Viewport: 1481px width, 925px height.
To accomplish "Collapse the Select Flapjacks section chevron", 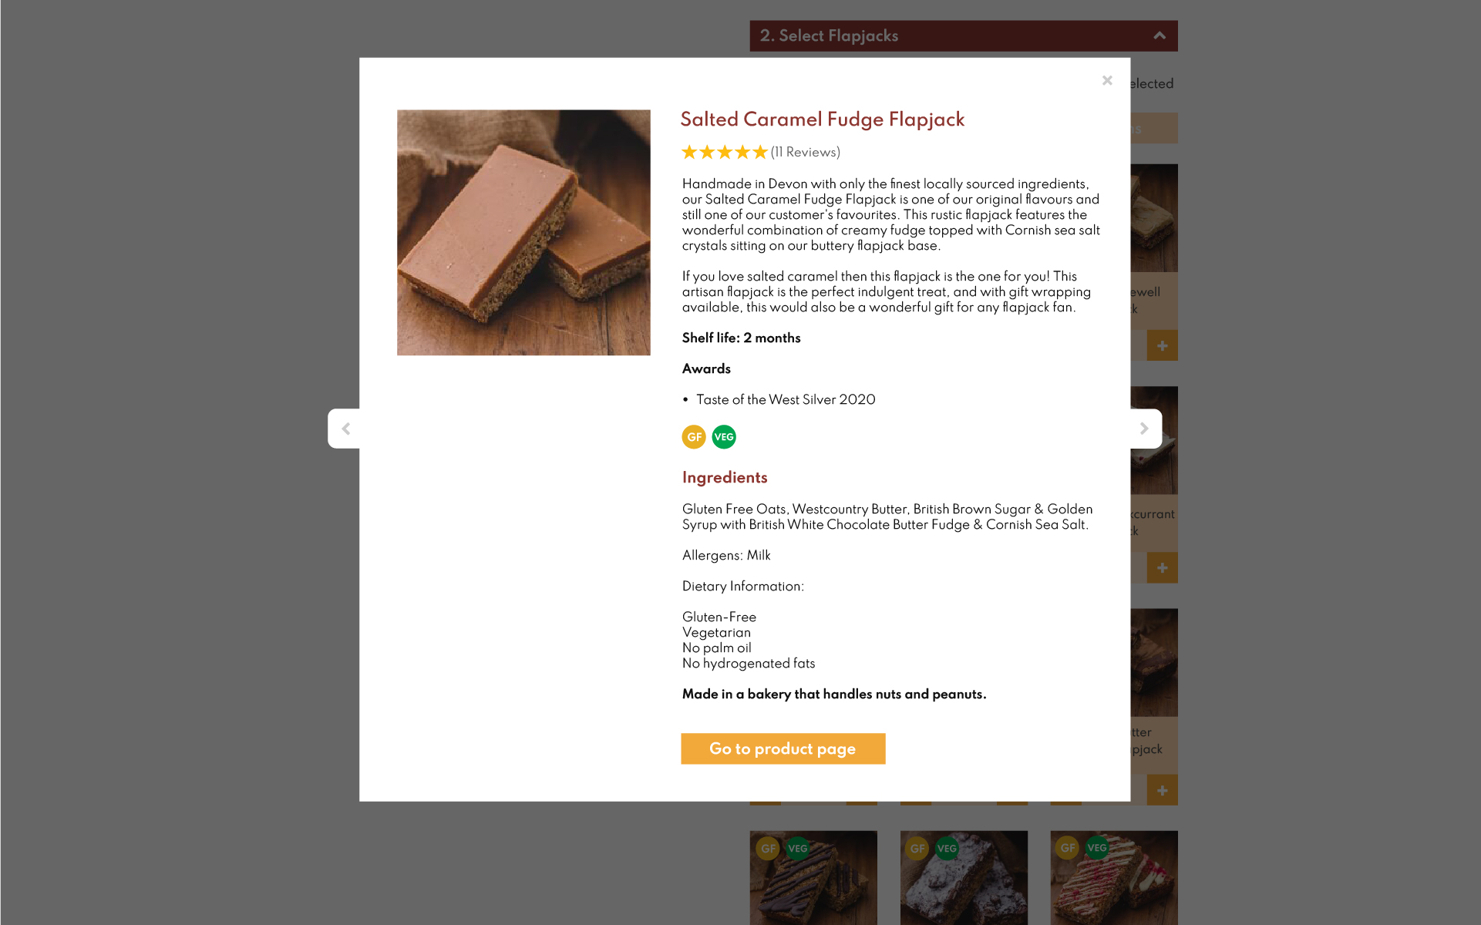I will (x=1159, y=35).
